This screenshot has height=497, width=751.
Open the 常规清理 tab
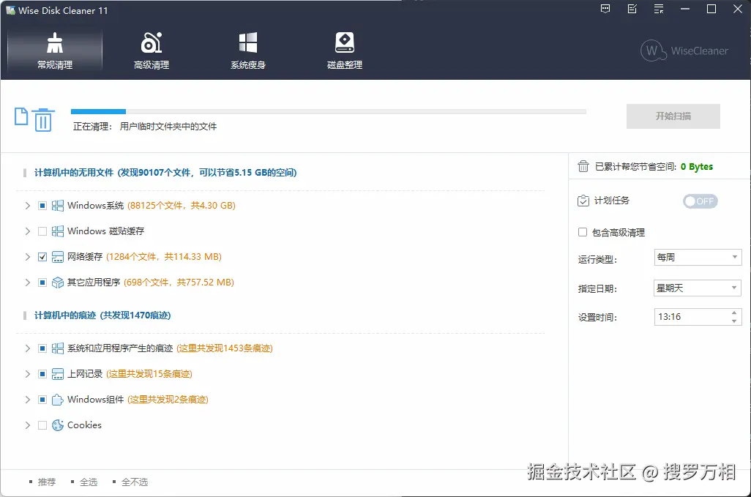tap(55, 51)
